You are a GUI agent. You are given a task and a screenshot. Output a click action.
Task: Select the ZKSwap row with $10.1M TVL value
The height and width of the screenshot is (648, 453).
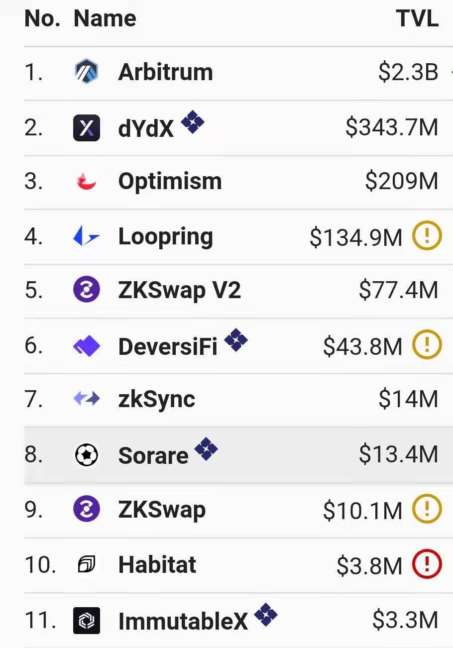click(x=238, y=510)
